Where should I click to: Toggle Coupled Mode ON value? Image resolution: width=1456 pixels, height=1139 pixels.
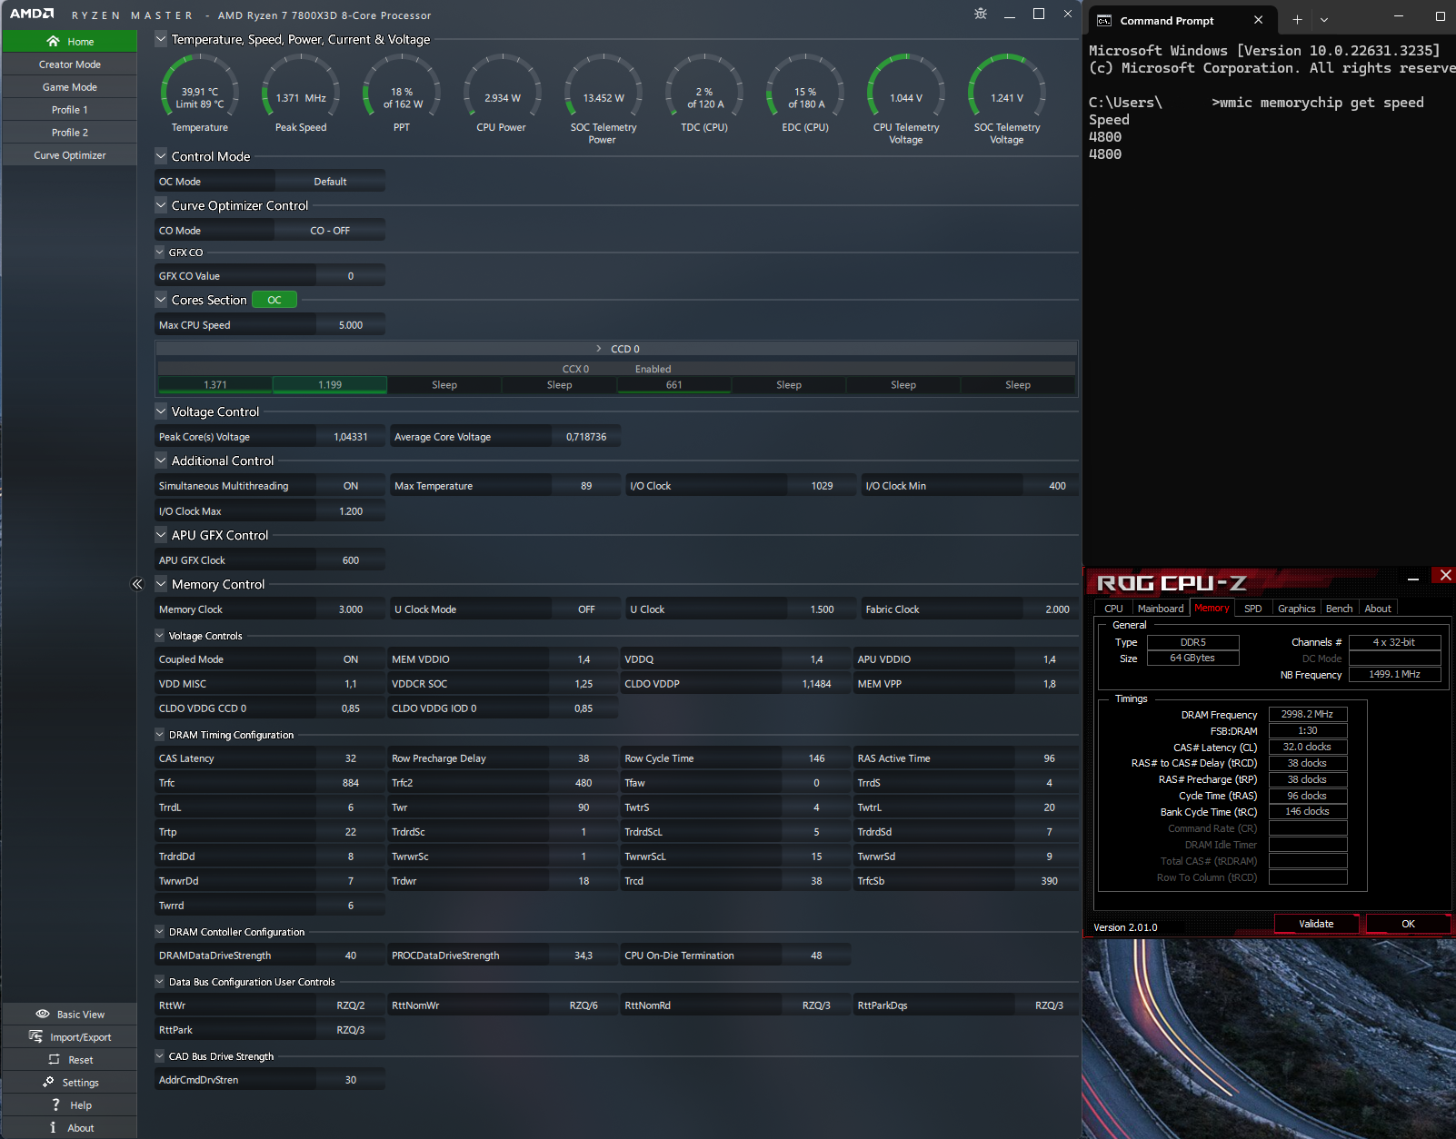350,659
